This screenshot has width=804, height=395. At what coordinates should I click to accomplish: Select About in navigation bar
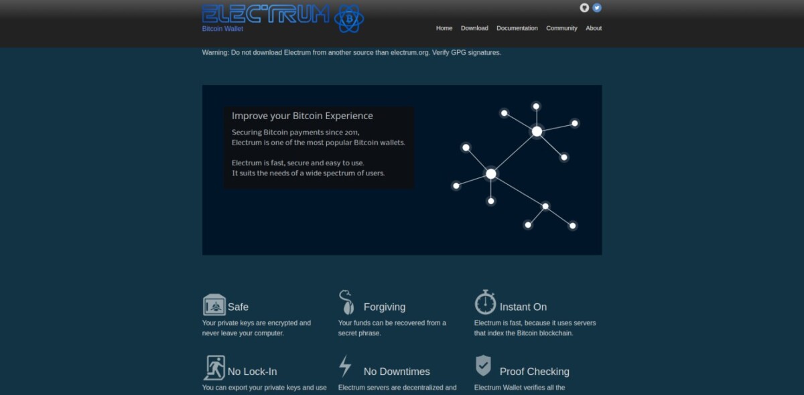point(594,28)
